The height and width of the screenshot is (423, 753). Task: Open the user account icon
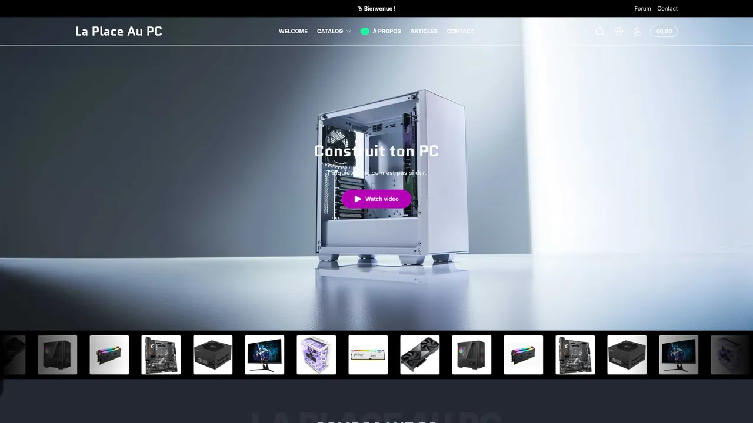coord(637,31)
